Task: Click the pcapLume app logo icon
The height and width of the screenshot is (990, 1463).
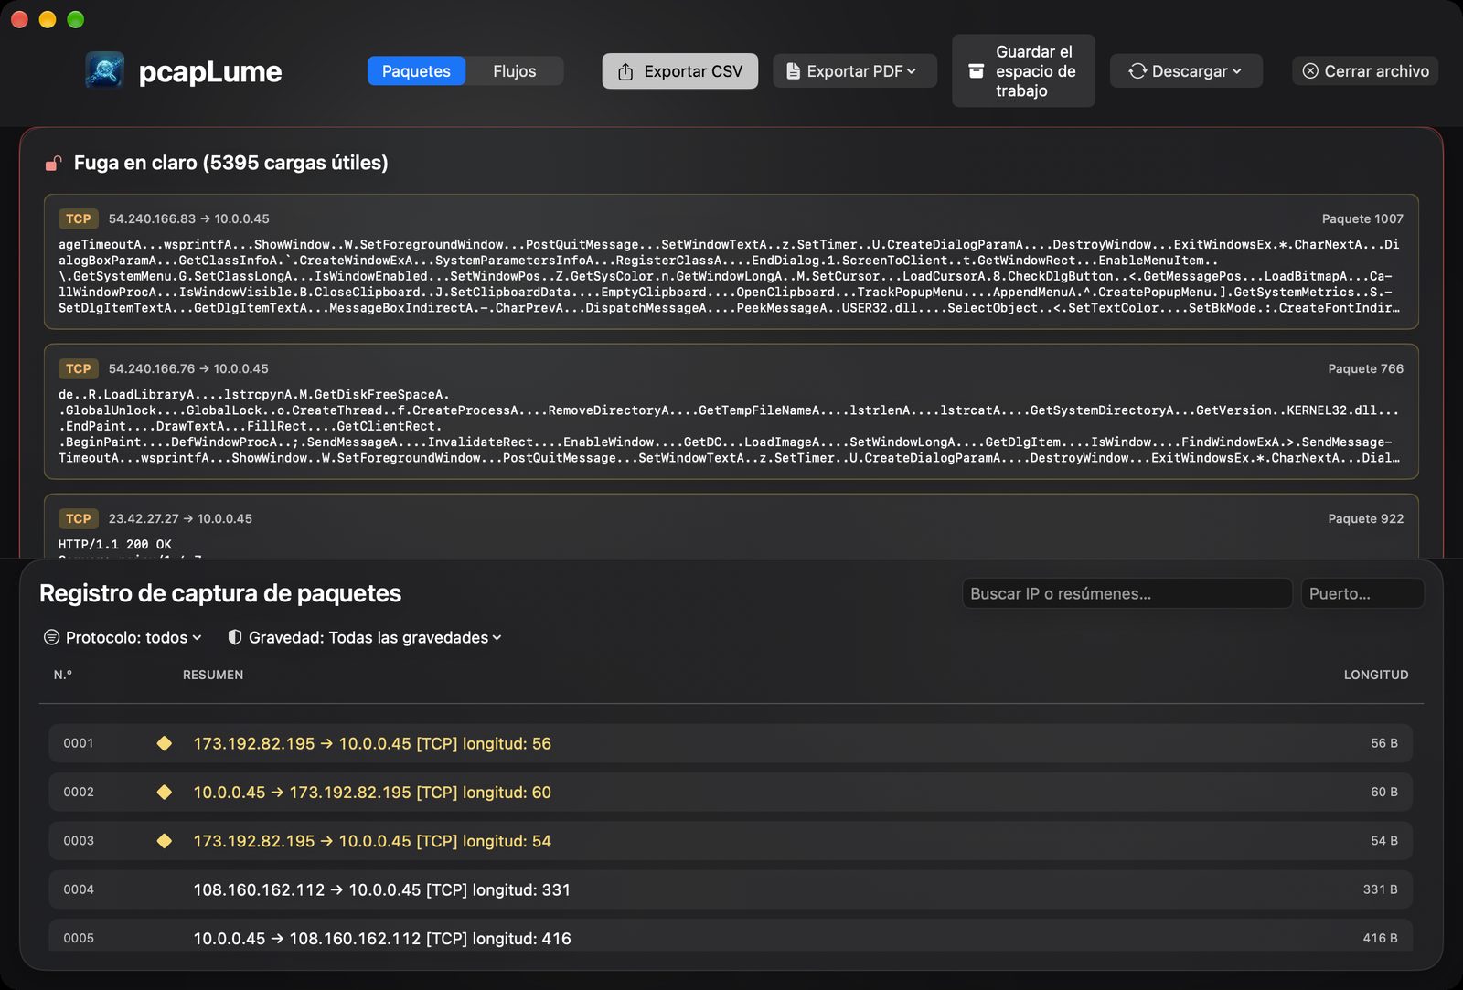Action: 105,70
